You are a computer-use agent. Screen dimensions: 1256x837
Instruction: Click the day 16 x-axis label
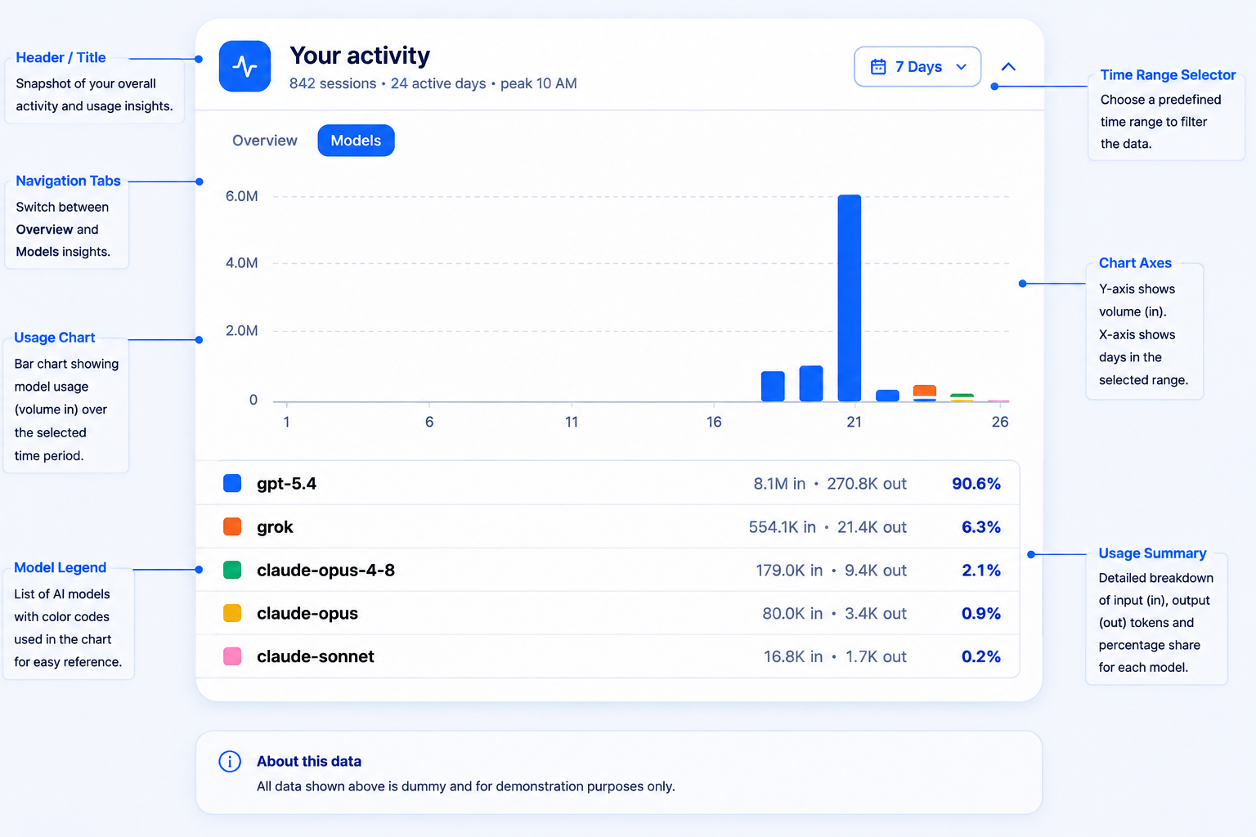pos(714,422)
